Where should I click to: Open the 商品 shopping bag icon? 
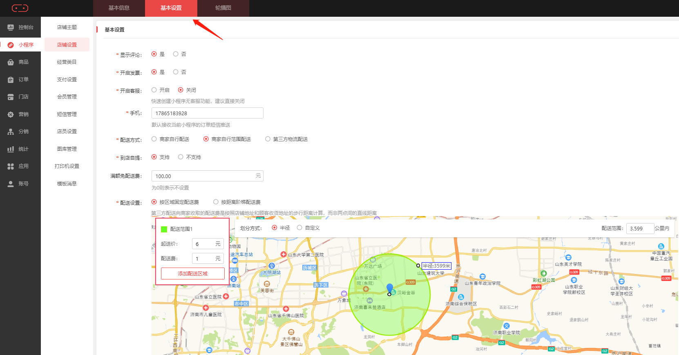tap(11, 62)
